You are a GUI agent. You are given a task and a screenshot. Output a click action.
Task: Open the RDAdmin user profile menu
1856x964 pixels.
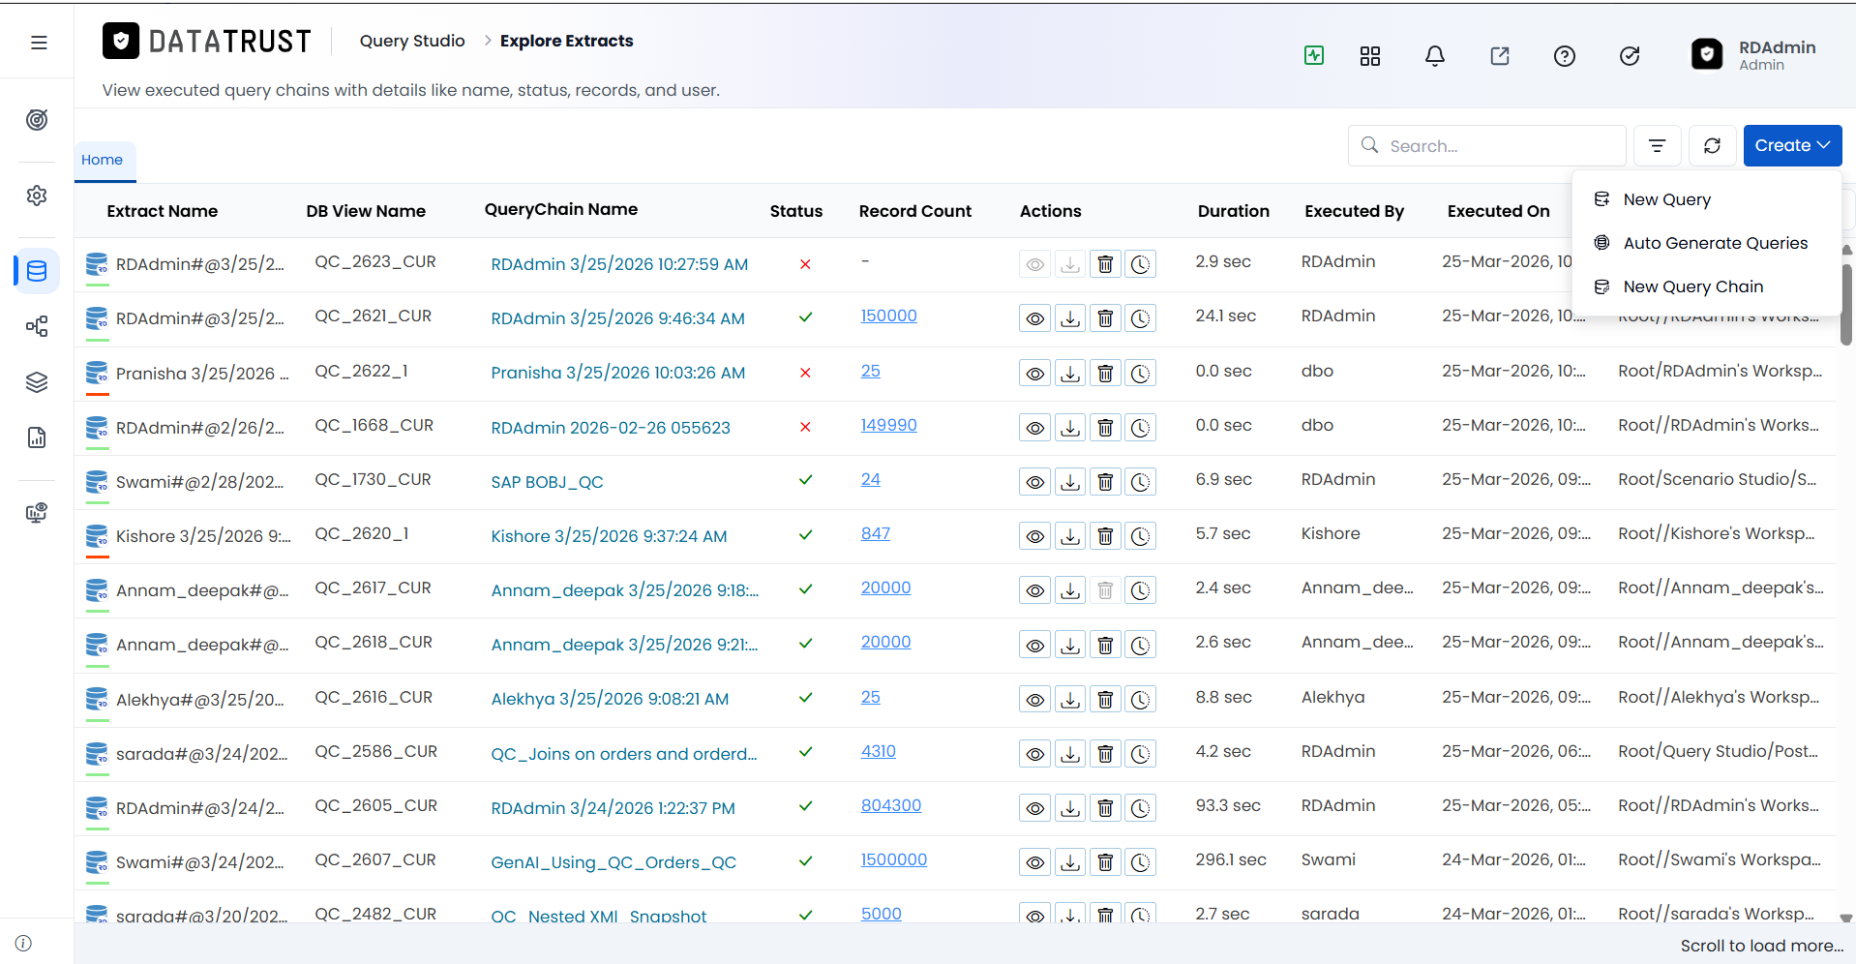point(1753,55)
